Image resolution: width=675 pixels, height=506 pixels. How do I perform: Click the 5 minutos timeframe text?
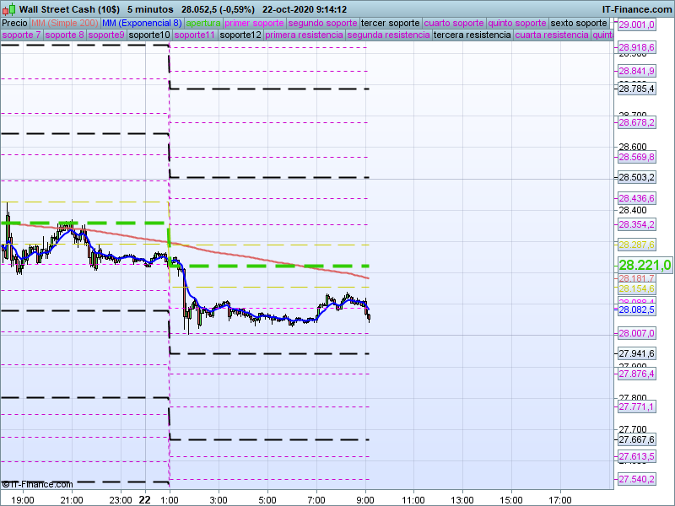(x=151, y=9)
